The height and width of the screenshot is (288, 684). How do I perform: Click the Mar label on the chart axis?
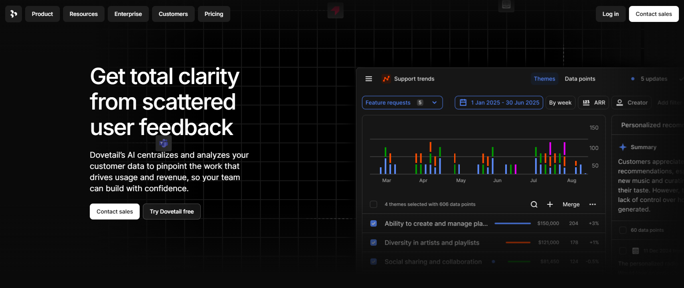click(x=387, y=180)
